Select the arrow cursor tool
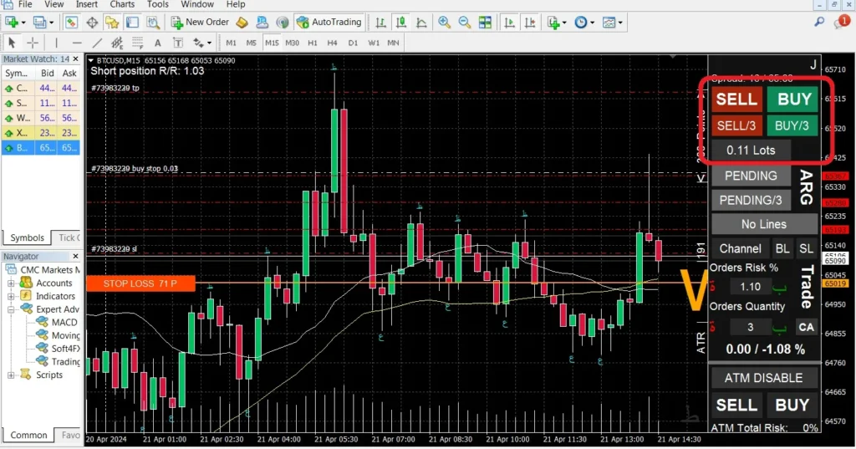The image size is (856, 449). [x=12, y=43]
